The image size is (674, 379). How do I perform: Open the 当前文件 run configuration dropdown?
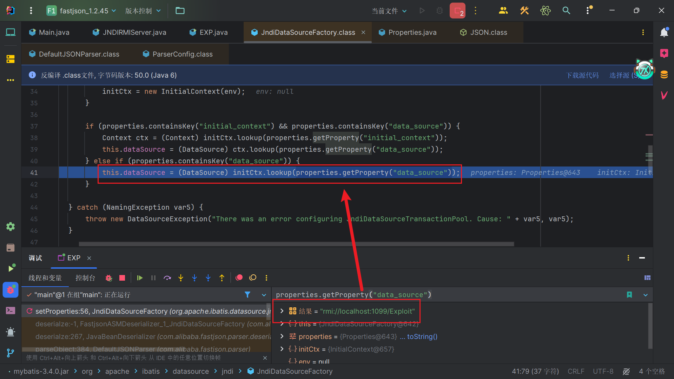tap(389, 11)
